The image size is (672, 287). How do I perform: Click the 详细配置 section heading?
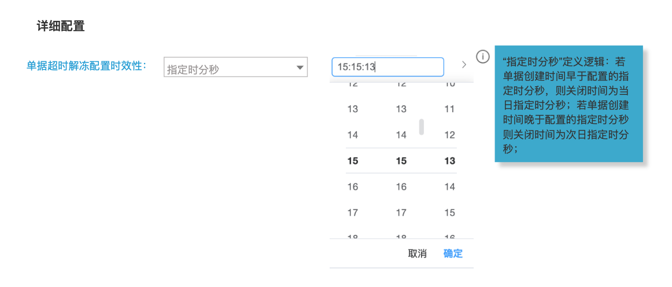click(x=60, y=26)
